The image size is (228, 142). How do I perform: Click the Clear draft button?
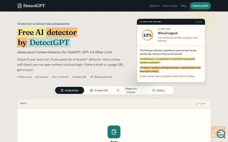(200, 104)
